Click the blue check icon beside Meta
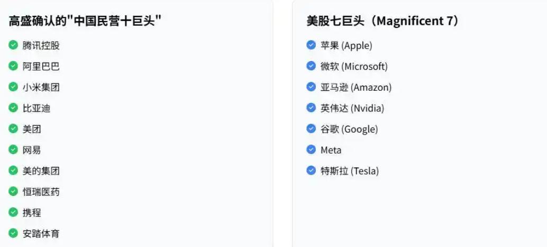Screen dimensions: 547x247 pos(311,150)
